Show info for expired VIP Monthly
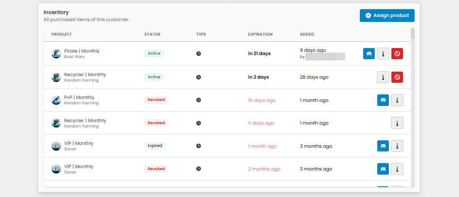The width and height of the screenshot is (459, 197). coord(397,146)
